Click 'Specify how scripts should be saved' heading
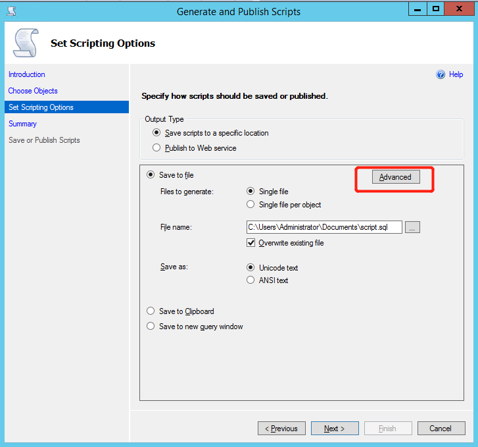The width and height of the screenshot is (478, 447). pos(235,96)
